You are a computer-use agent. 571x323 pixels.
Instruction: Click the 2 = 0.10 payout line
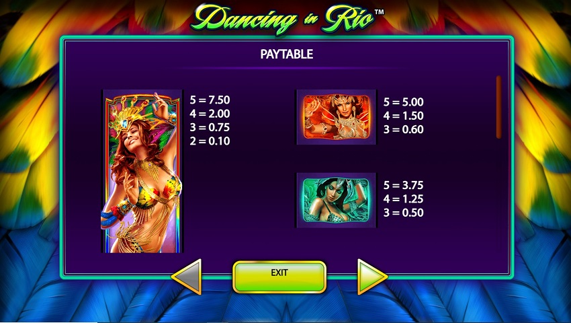tap(210, 141)
